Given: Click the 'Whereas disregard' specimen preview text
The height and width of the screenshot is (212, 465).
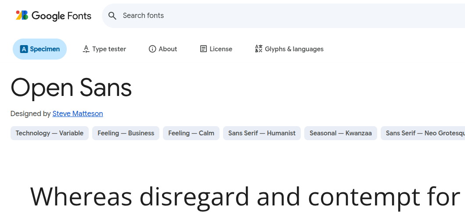Looking at the screenshot, I should tap(245, 197).
